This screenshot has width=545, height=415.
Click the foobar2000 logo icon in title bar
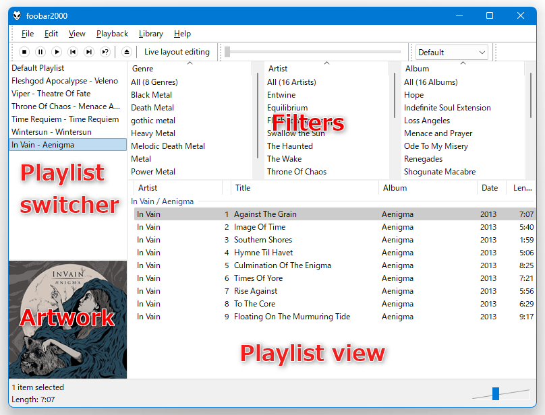(17, 15)
